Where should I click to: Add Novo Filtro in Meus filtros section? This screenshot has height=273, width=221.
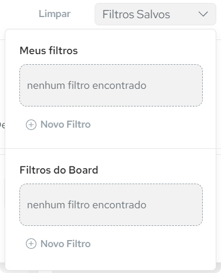pos(58,125)
